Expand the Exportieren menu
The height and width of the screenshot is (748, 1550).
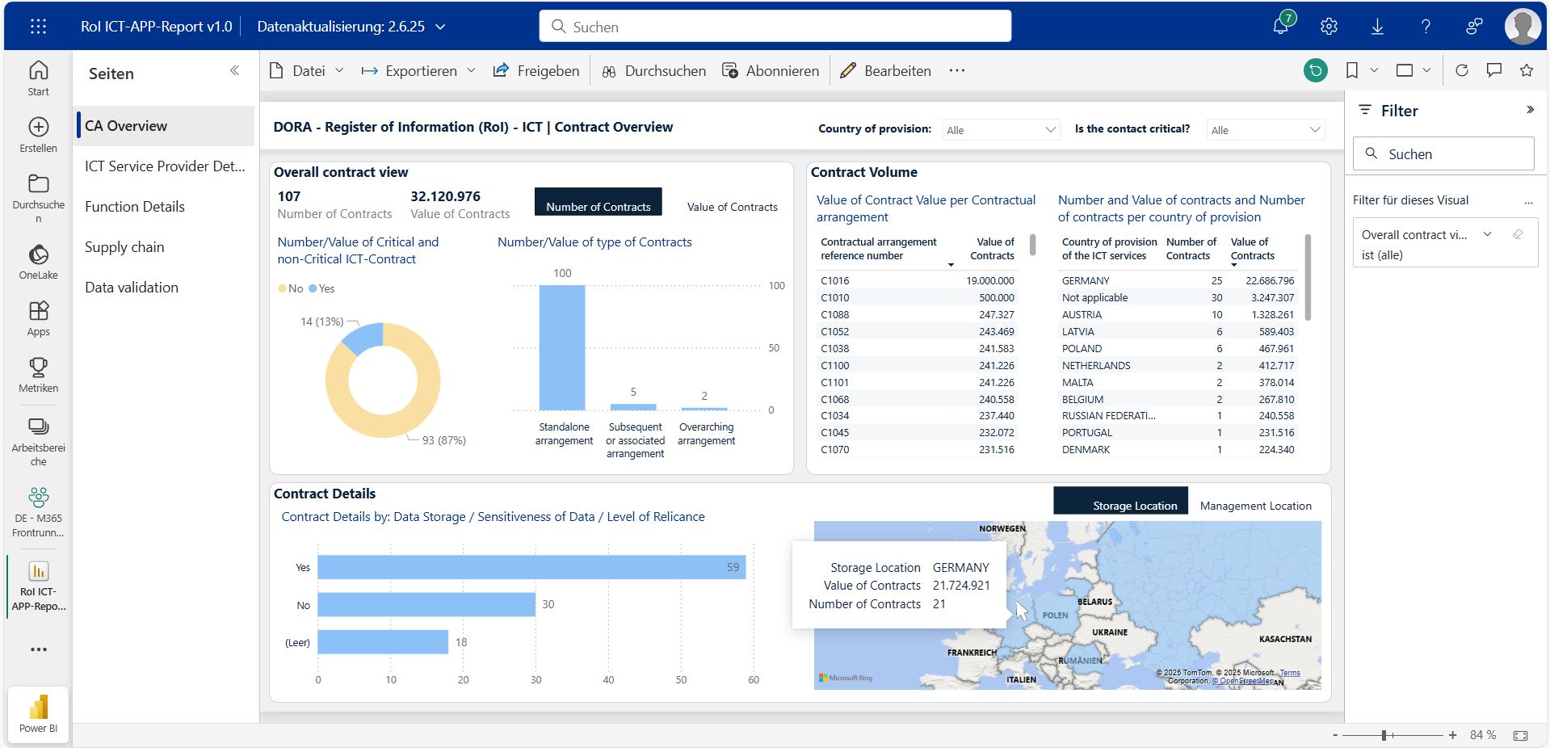(418, 71)
